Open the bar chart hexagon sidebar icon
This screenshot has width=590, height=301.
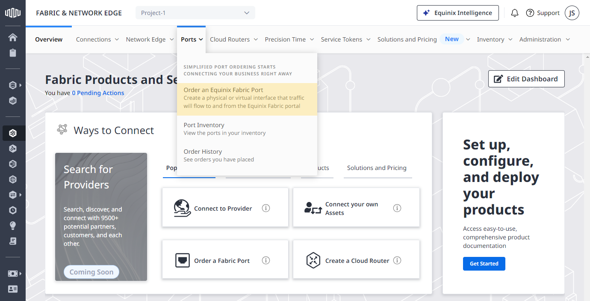pyautogui.click(x=13, y=101)
